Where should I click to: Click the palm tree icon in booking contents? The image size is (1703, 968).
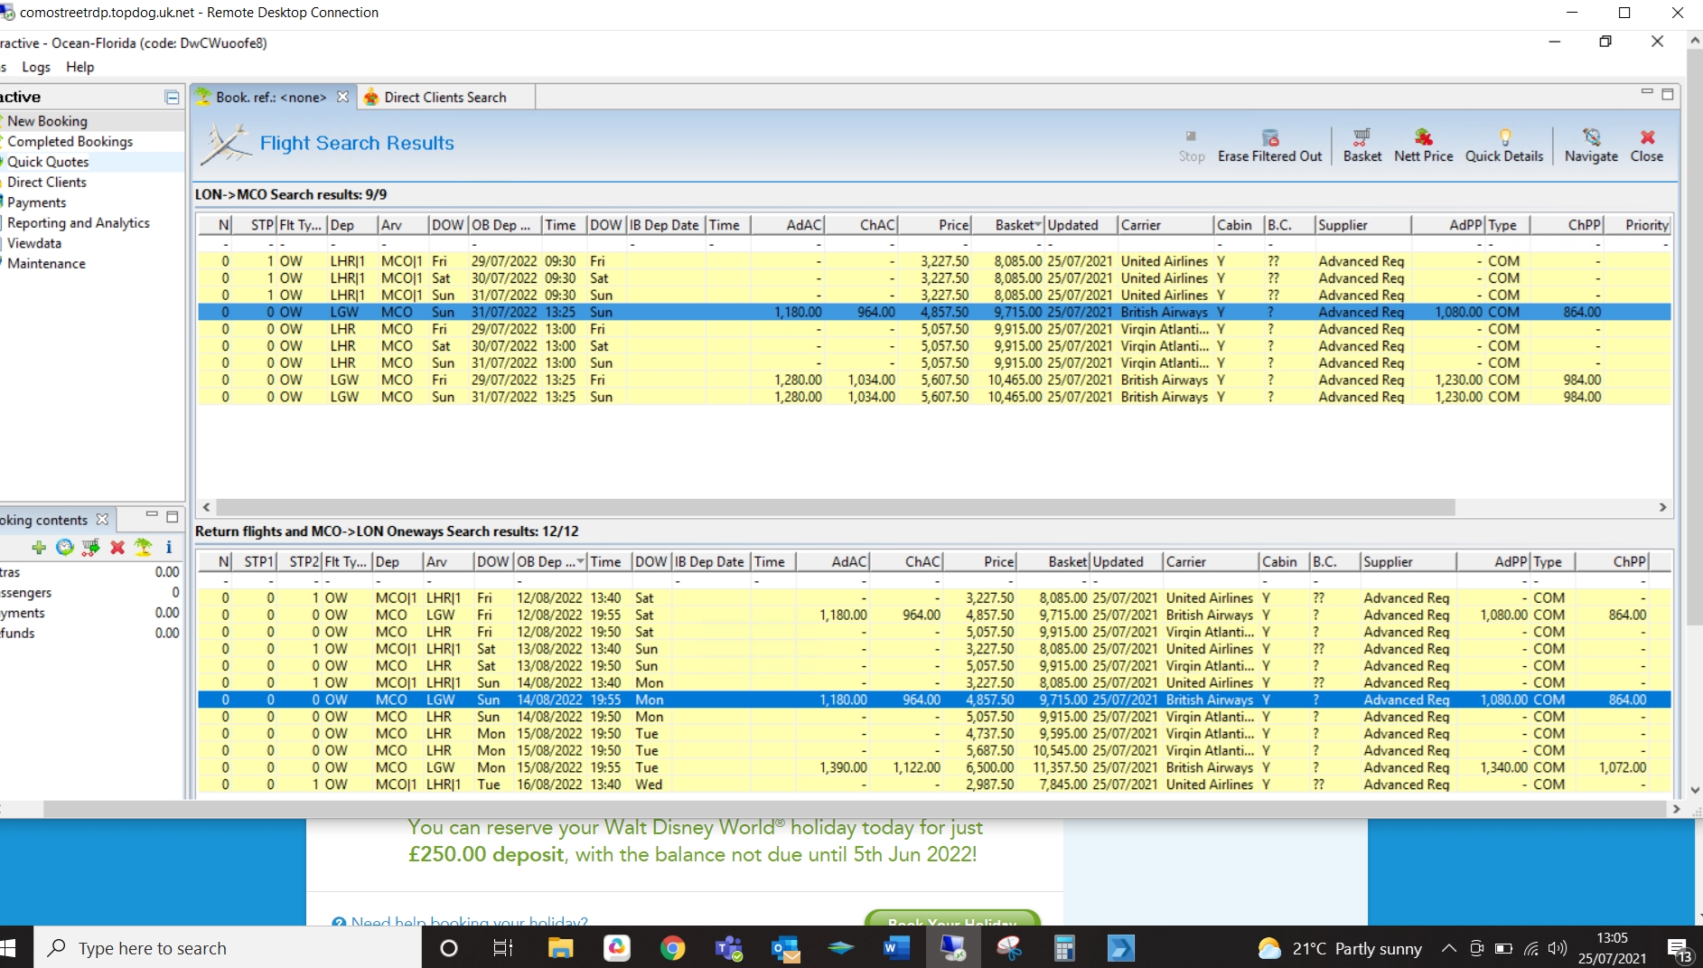pos(143,547)
